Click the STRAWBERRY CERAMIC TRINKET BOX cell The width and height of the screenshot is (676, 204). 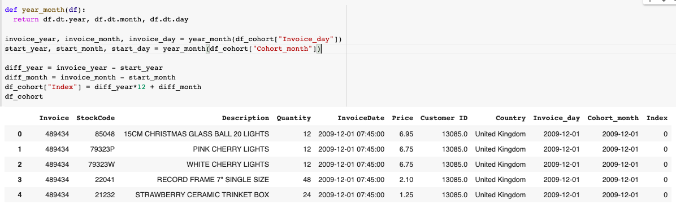pyautogui.click(x=202, y=194)
